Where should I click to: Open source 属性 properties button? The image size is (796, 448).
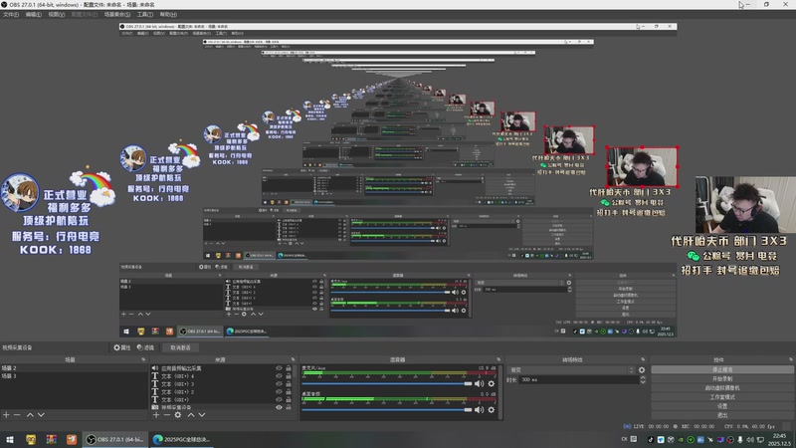pos(121,347)
